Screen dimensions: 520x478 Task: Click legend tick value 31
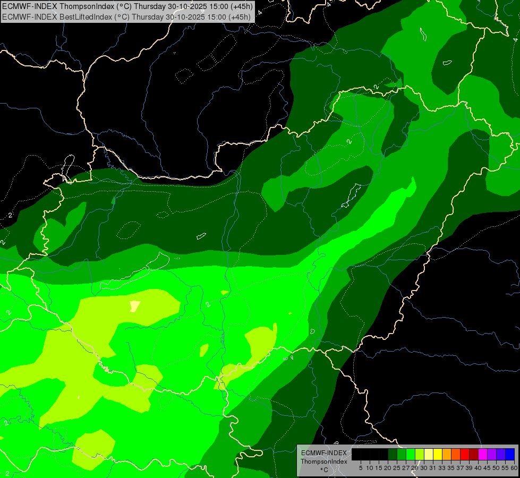[433, 468]
